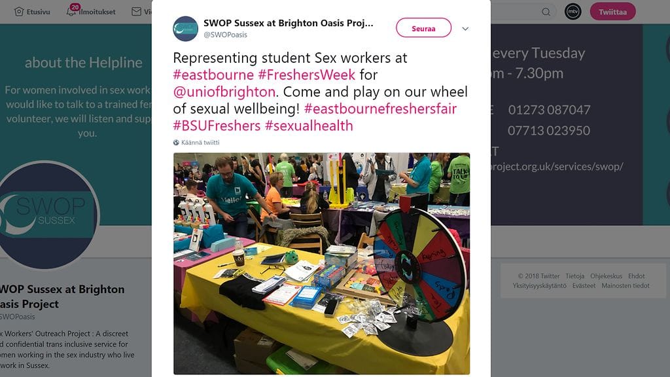This screenshot has height=377, width=670.
Task: Open the #sexualhealth hashtag
Action: pos(309,126)
